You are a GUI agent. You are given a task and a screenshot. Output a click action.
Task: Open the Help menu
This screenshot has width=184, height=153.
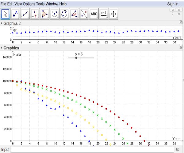63,4
